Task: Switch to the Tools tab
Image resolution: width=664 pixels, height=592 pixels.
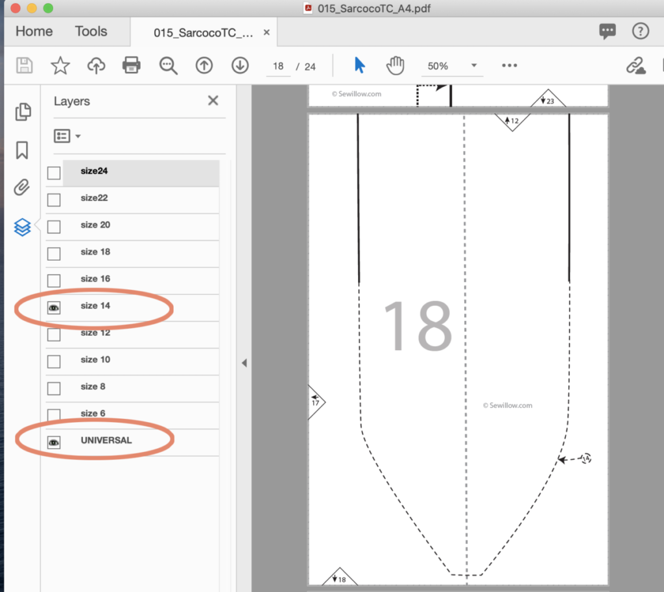Action: (91, 31)
